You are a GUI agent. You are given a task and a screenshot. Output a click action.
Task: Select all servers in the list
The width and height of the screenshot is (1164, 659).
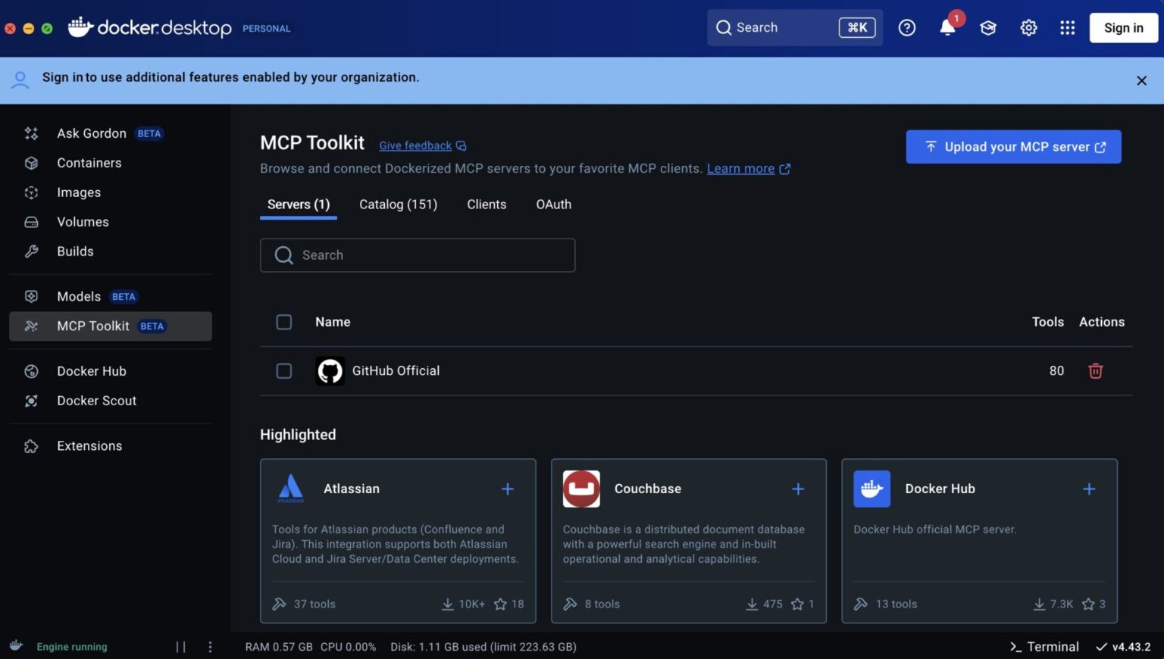(283, 321)
